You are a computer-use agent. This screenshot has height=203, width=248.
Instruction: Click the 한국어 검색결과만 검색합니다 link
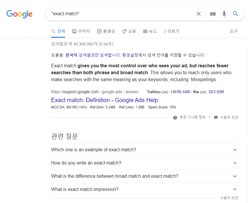[93, 55]
